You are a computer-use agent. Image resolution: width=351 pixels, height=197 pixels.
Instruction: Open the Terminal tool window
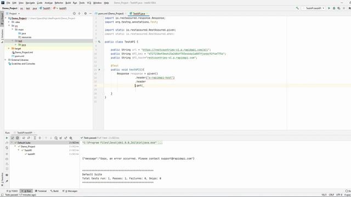tap(41, 191)
